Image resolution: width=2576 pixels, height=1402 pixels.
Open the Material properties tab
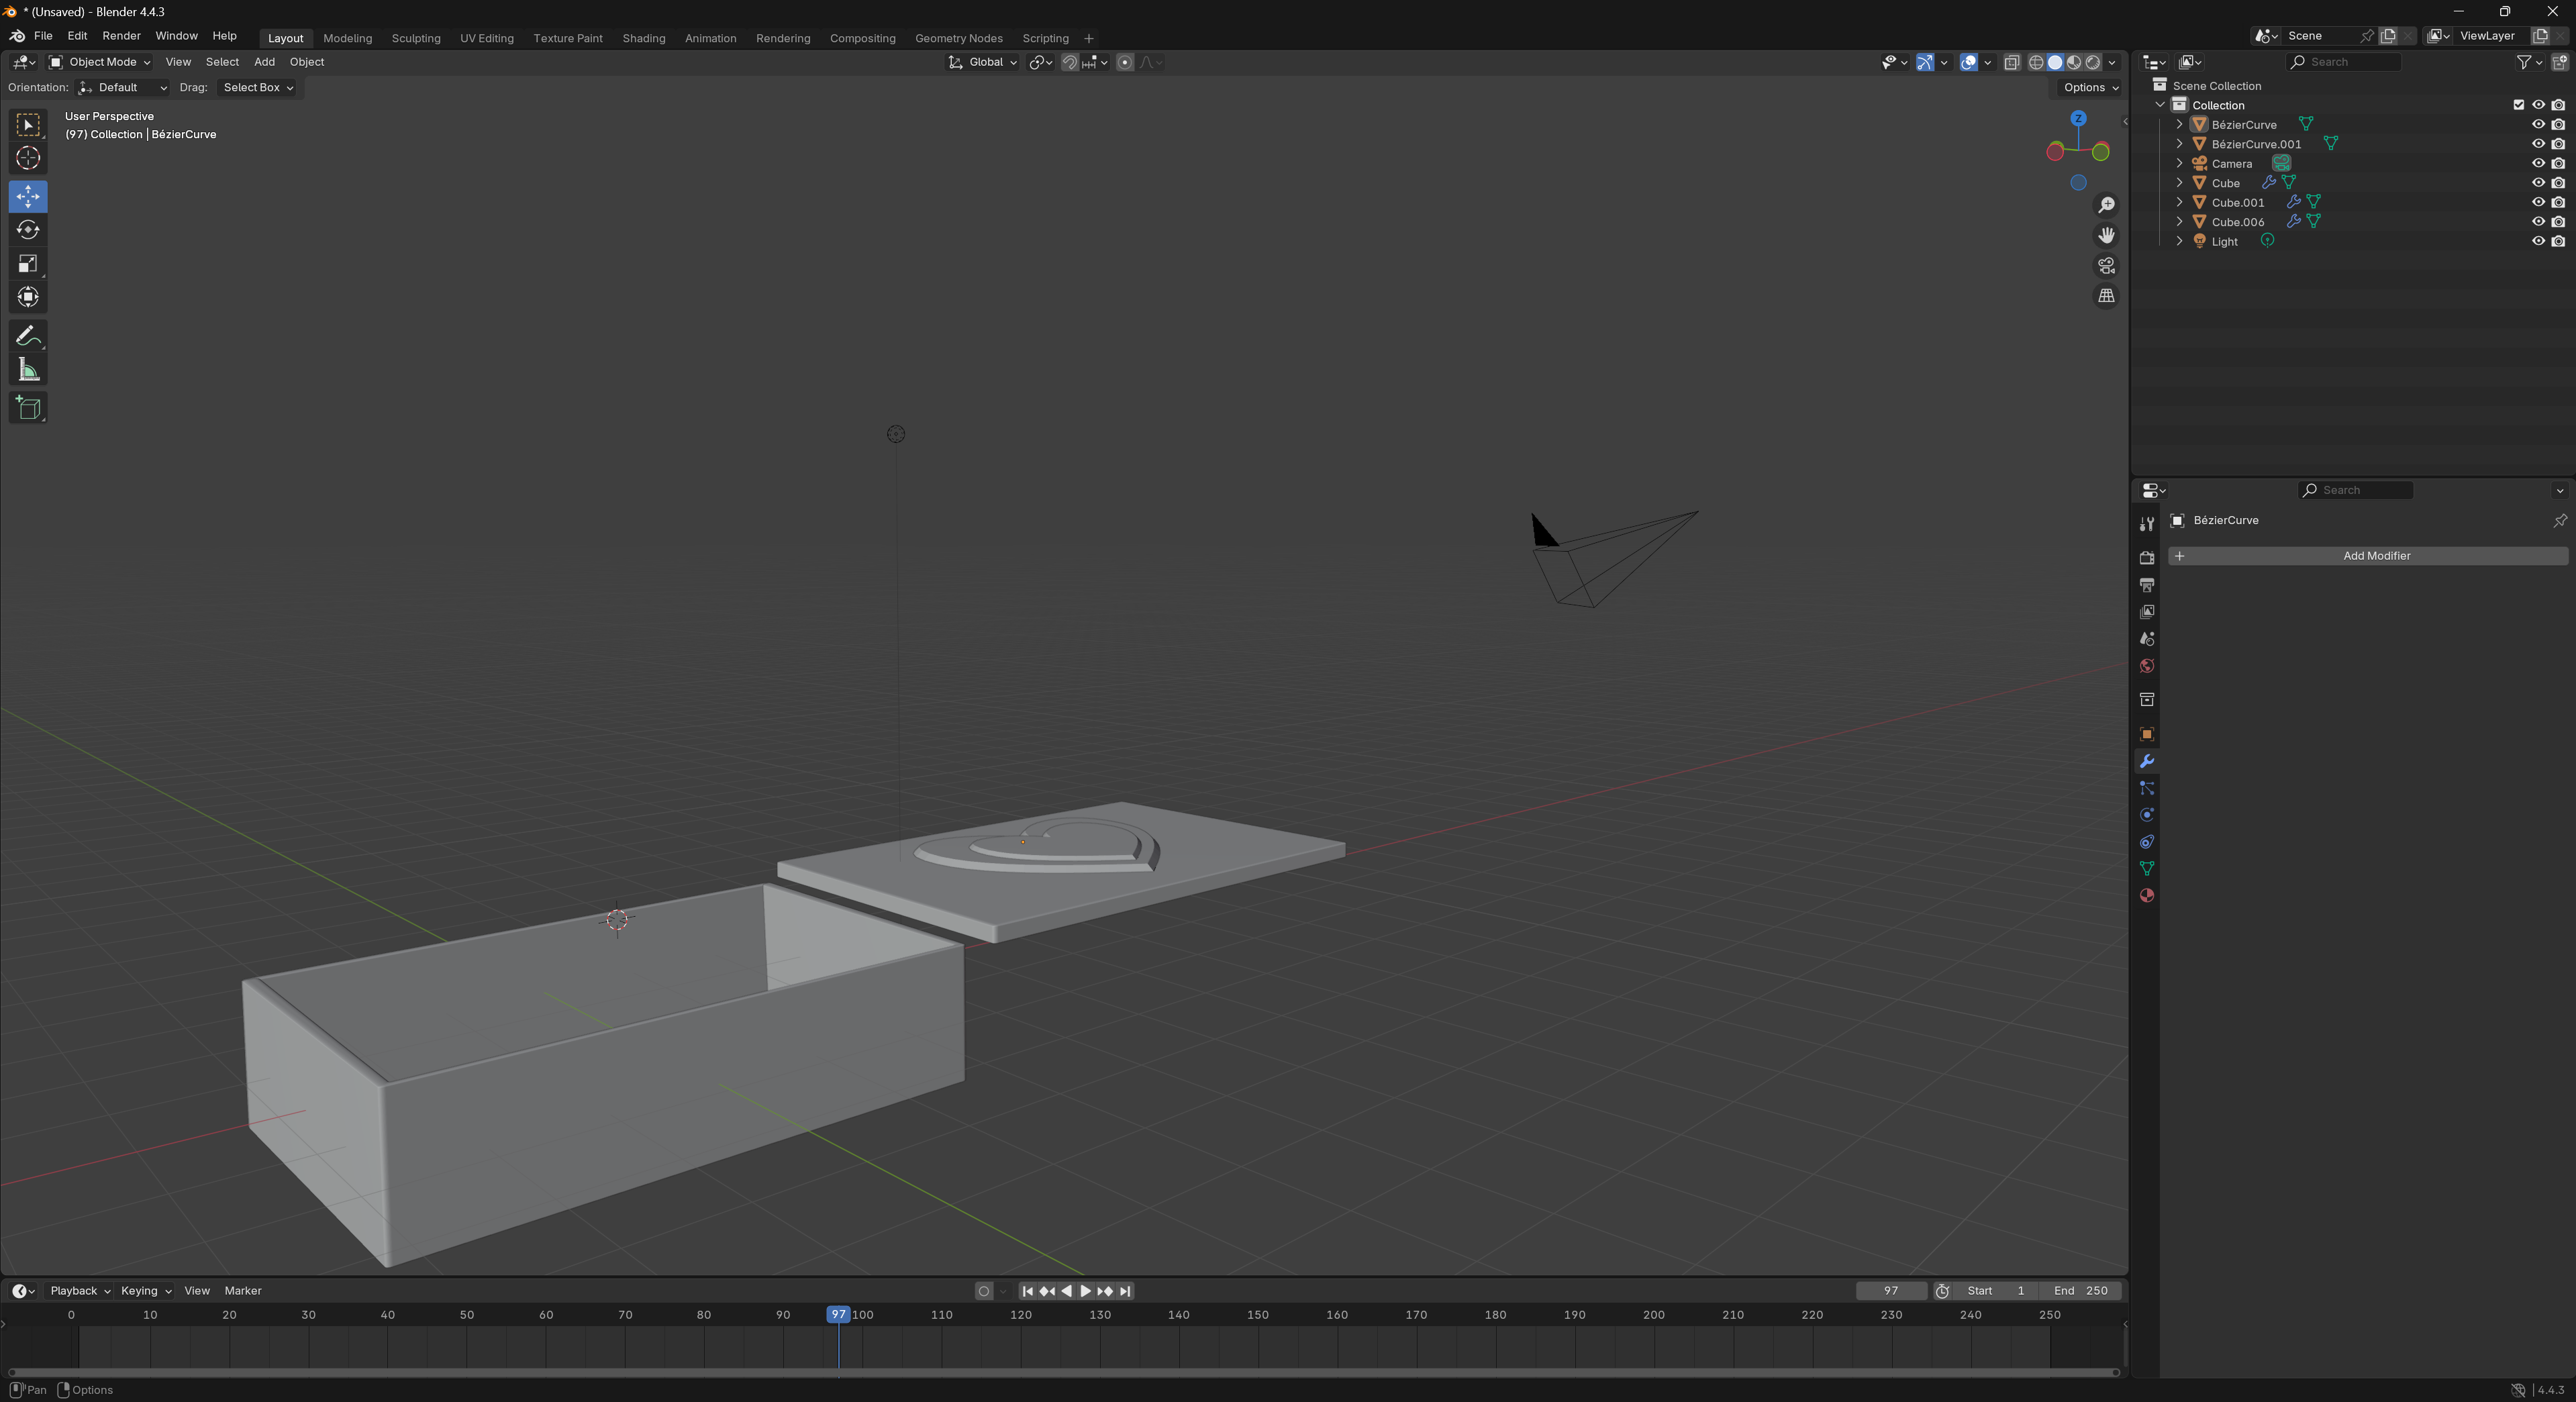click(x=2146, y=895)
